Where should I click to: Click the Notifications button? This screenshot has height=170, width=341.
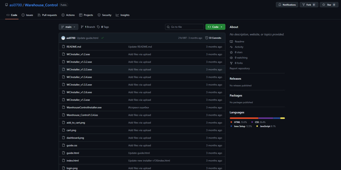click(287, 5)
